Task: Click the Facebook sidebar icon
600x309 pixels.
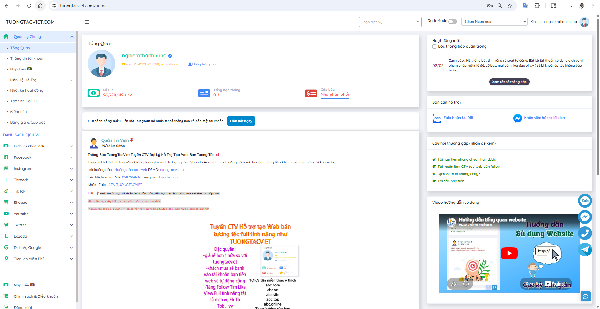Action: [x=6, y=157]
